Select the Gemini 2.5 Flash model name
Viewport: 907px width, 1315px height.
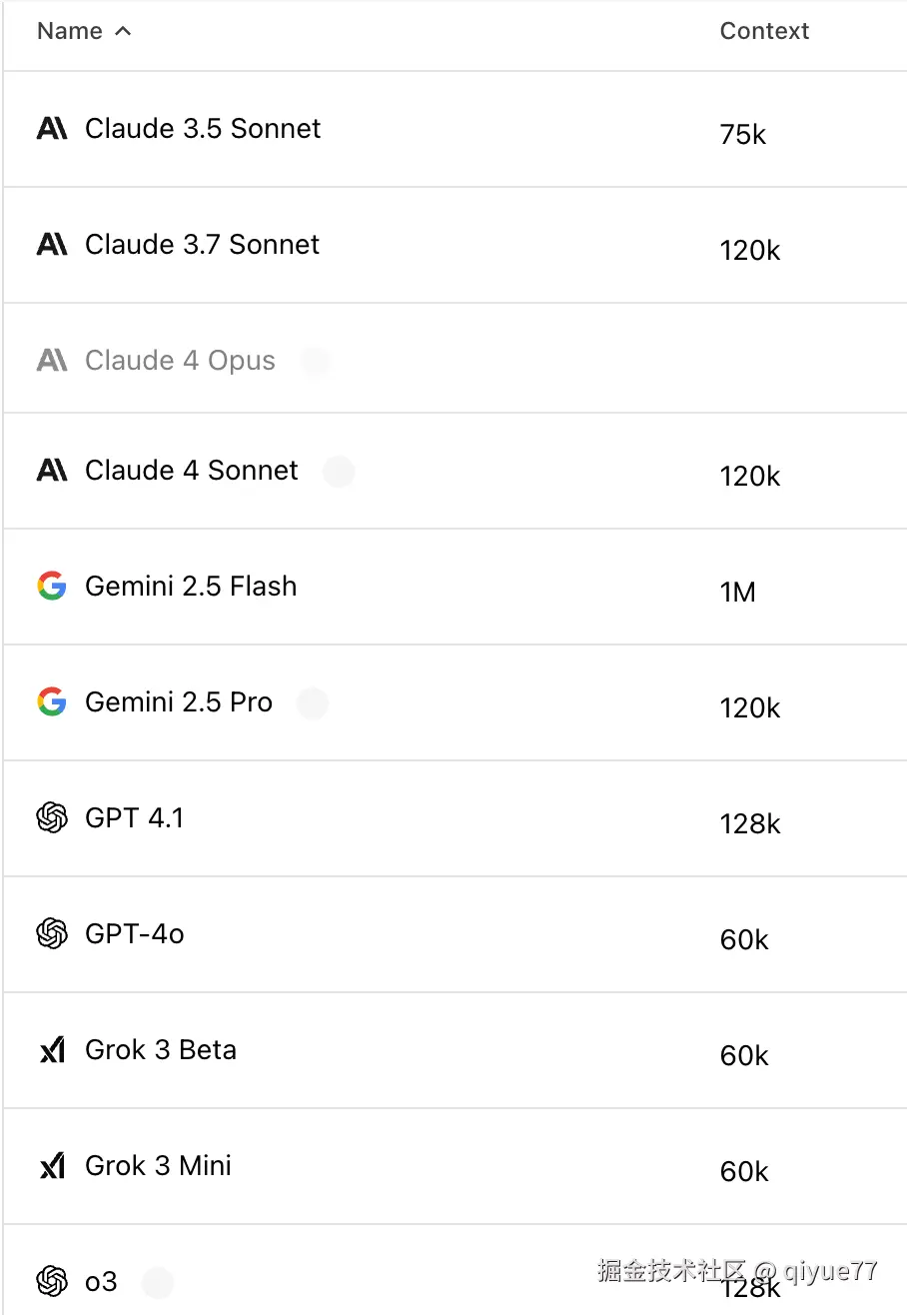pyautogui.click(x=191, y=587)
